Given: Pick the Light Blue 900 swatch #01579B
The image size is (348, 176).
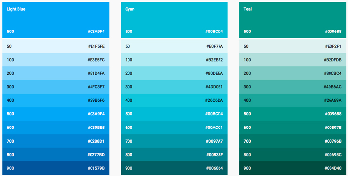Looking at the screenshot, I should click(55, 168).
